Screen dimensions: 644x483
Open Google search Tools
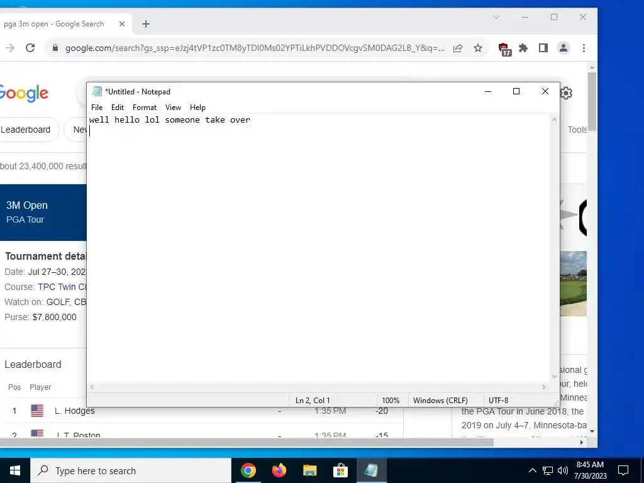[x=577, y=130]
